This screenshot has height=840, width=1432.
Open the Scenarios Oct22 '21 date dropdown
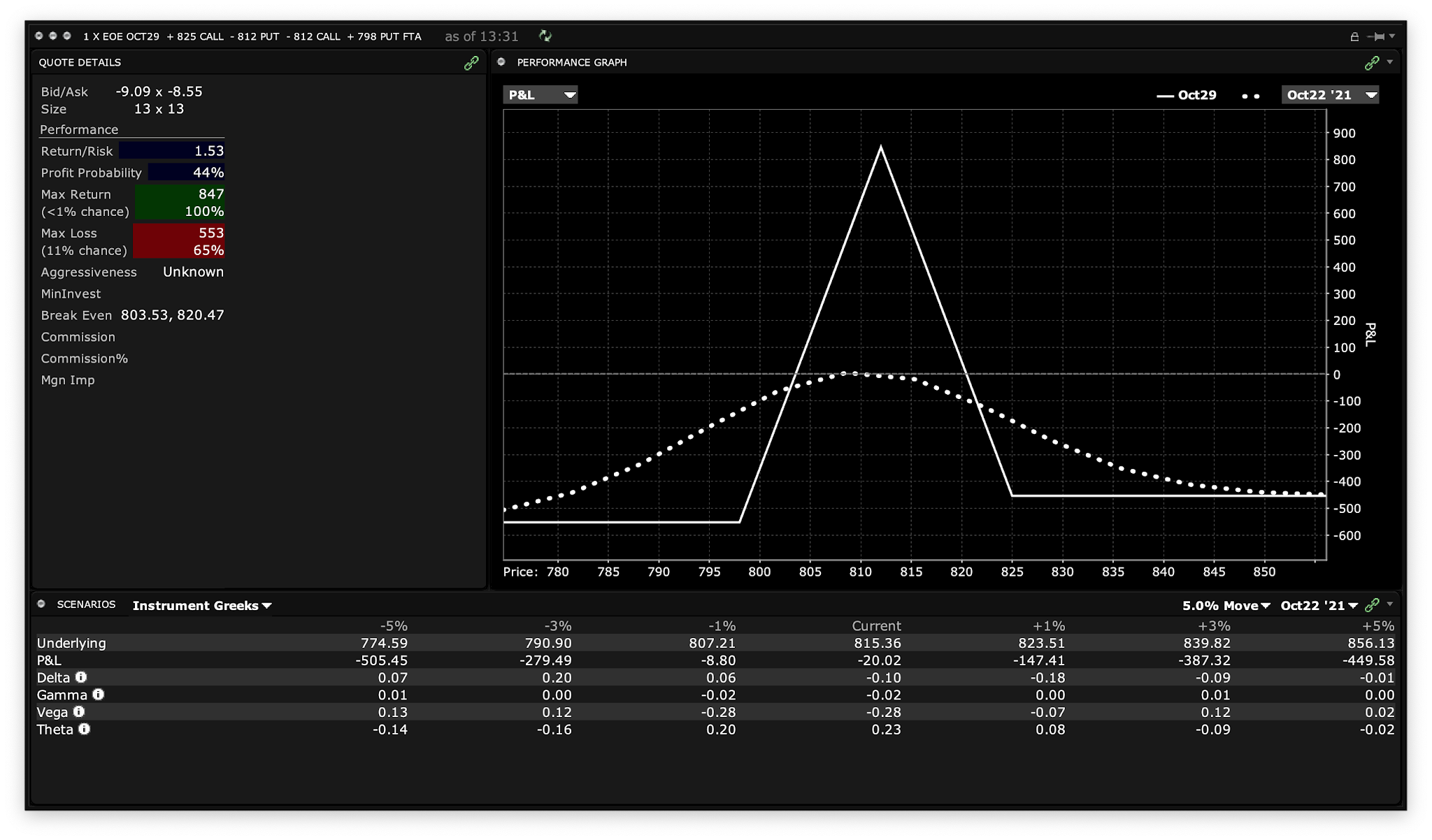click(x=1319, y=605)
